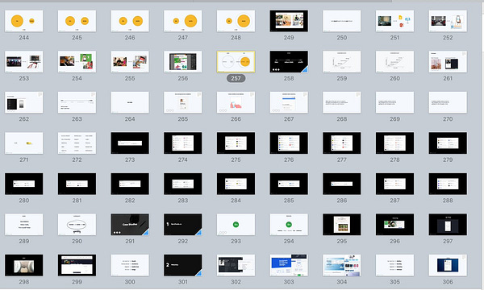Select black slide 286
This screenshot has height=290, width=484.
tap(342, 184)
